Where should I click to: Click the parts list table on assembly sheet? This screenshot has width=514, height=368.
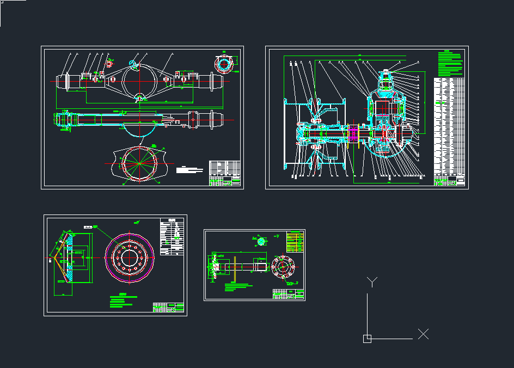coord(449,127)
